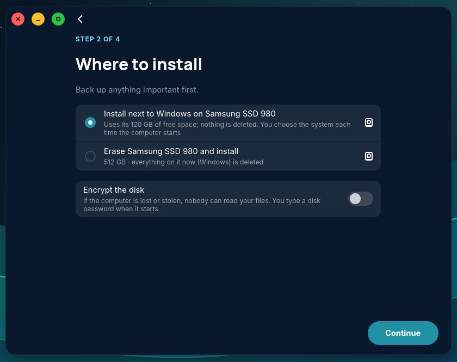Click "STEP 2 OF 4" label
The image size is (457, 362).
tap(97, 39)
